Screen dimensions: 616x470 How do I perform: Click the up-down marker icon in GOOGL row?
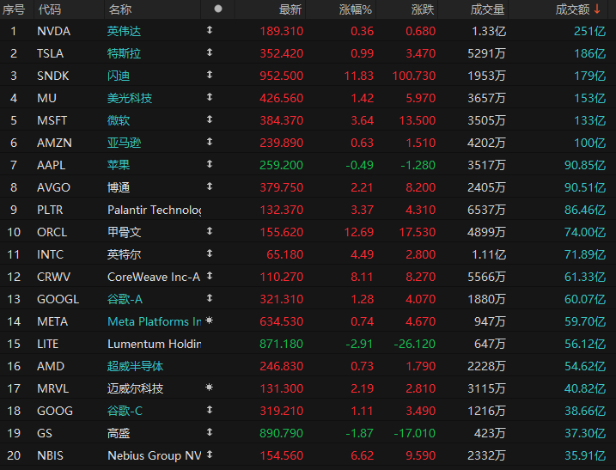click(x=210, y=298)
